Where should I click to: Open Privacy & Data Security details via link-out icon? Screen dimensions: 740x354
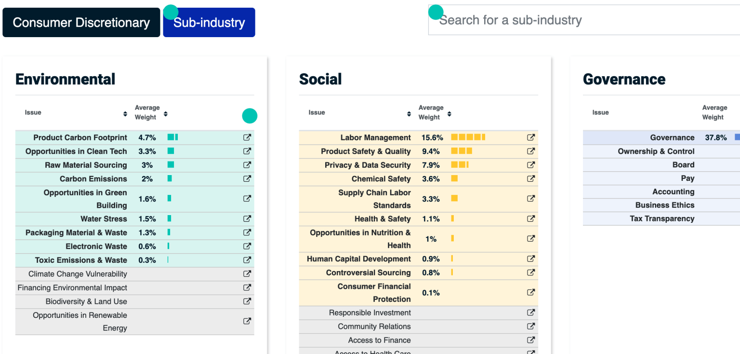(530, 164)
